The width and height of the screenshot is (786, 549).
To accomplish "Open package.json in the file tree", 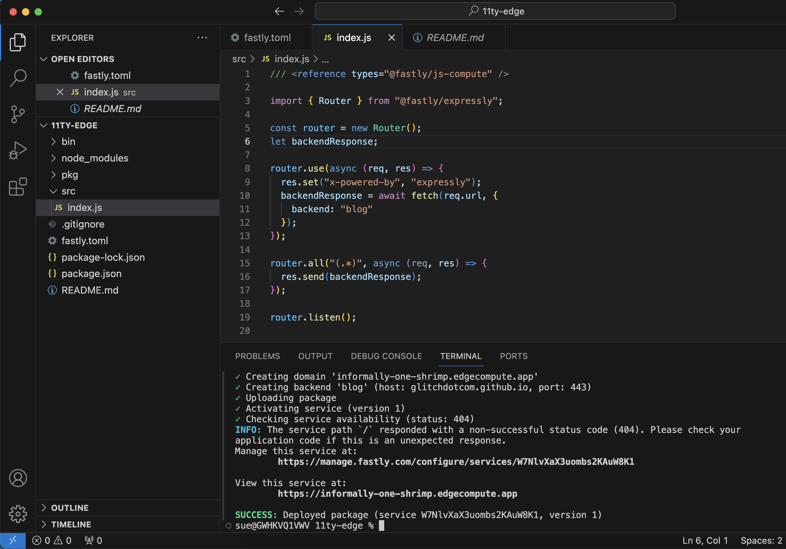I will pos(128,274).
